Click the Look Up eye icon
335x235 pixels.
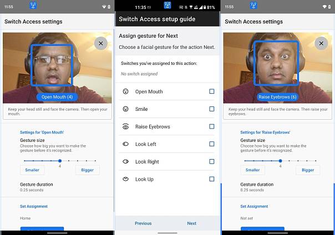tap(126, 179)
